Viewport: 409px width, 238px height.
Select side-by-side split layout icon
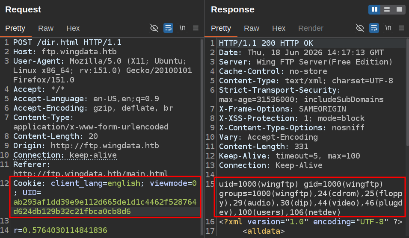pyautogui.click(x=375, y=10)
